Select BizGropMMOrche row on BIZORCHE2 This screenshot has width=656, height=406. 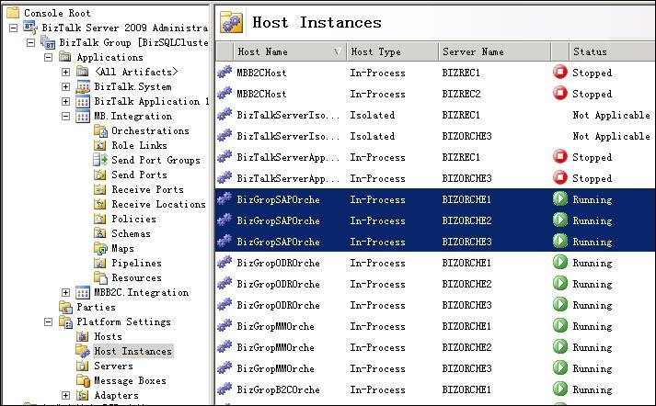pyautogui.click(x=435, y=347)
